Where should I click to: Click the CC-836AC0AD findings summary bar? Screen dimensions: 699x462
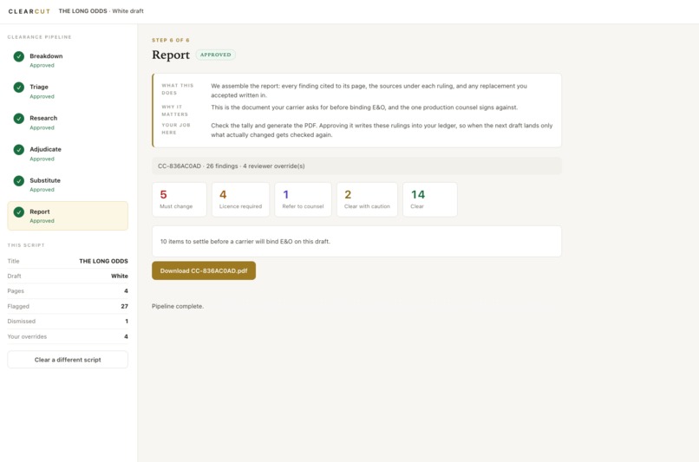(356, 166)
